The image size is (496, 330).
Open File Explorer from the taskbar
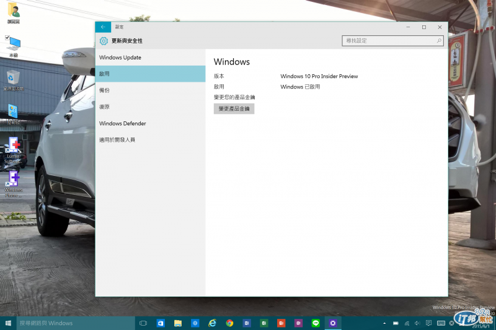click(x=178, y=323)
